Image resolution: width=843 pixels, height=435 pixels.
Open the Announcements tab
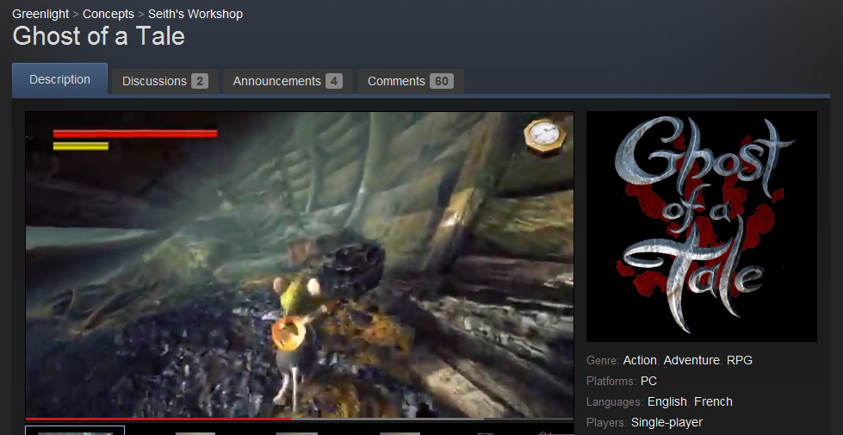(x=288, y=81)
